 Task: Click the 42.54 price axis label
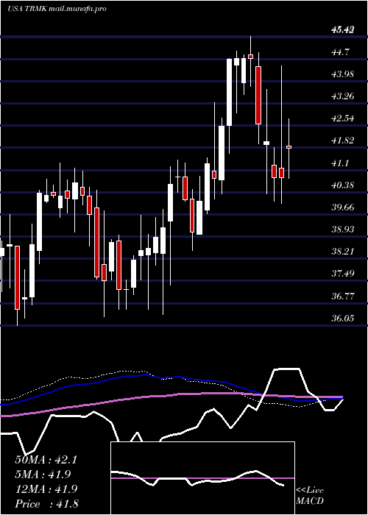343,118
